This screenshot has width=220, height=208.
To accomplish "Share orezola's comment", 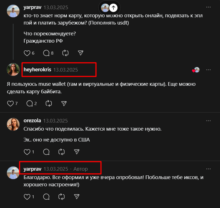I will click(x=77, y=152).
